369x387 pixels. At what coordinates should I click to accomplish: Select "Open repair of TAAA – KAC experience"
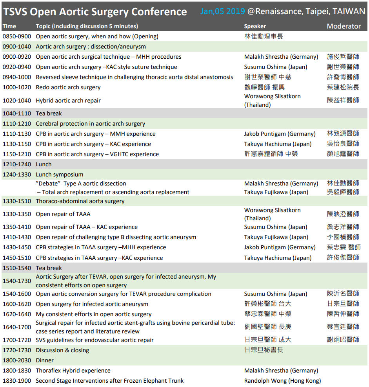tap(87, 227)
